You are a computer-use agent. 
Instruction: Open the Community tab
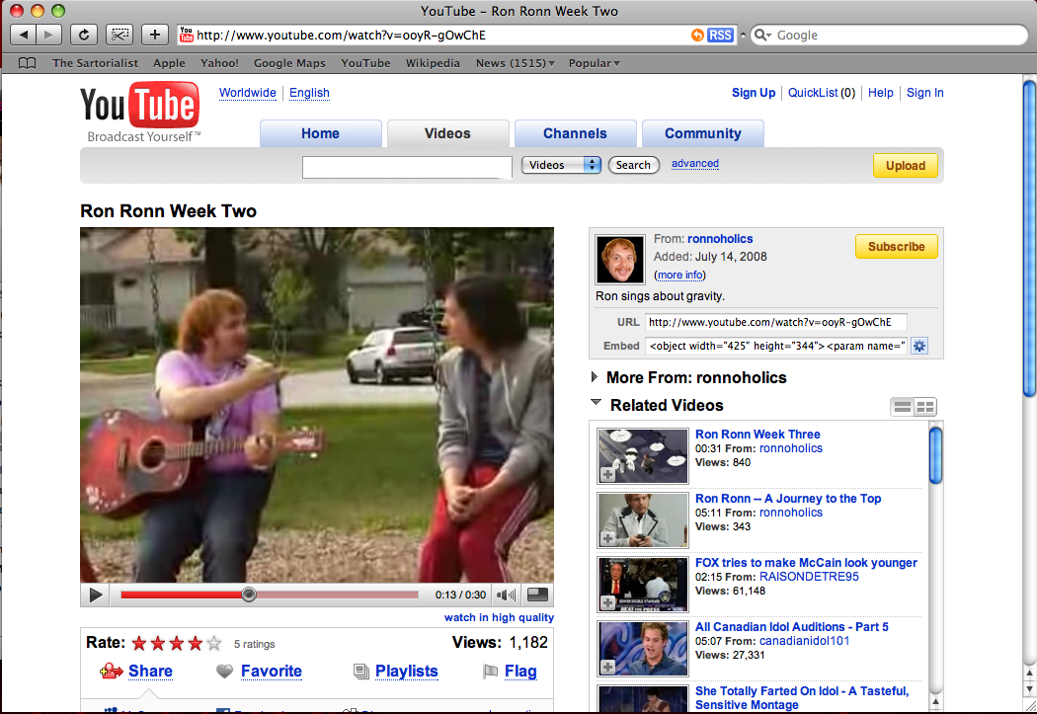point(703,133)
